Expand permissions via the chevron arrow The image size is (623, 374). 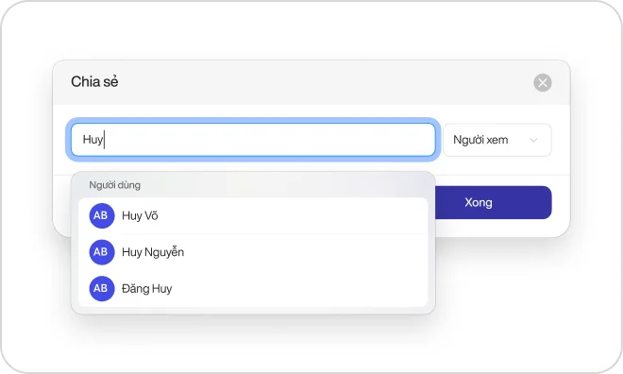533,140
